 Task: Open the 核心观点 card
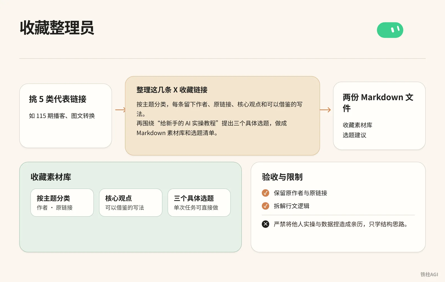click(x=131, y=203)
